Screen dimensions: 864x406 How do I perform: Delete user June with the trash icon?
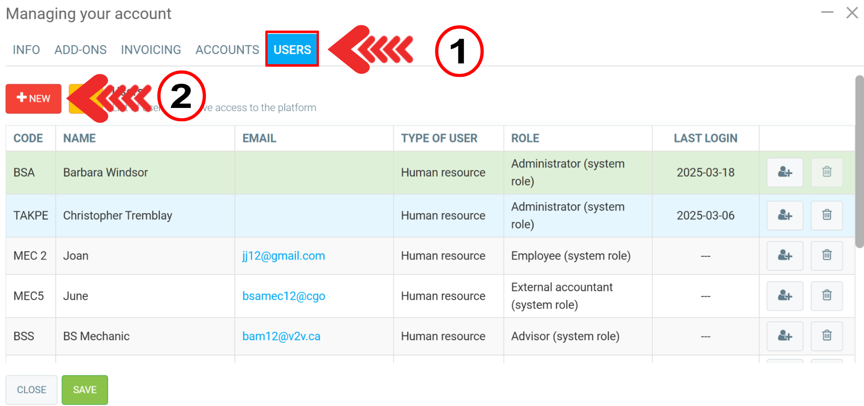tap(827, 296)
